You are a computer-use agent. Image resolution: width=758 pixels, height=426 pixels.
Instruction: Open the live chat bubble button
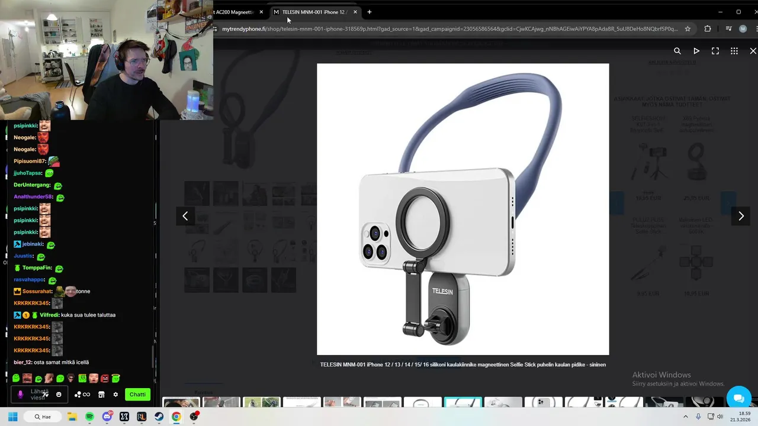(738, 397)
